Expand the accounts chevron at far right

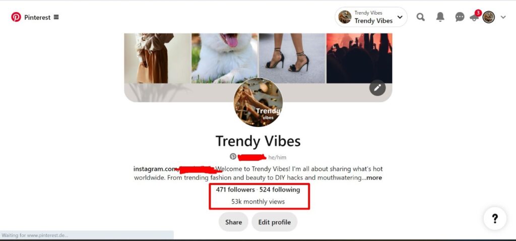coord(503,18)
